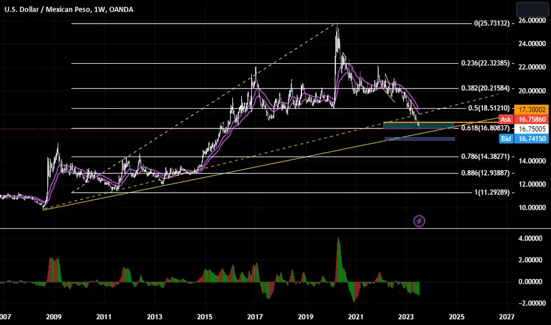Select the 0.236(22.32385) Fibonacci level label
The width and height of the screenshot is (551, 325).
[485, 63]
